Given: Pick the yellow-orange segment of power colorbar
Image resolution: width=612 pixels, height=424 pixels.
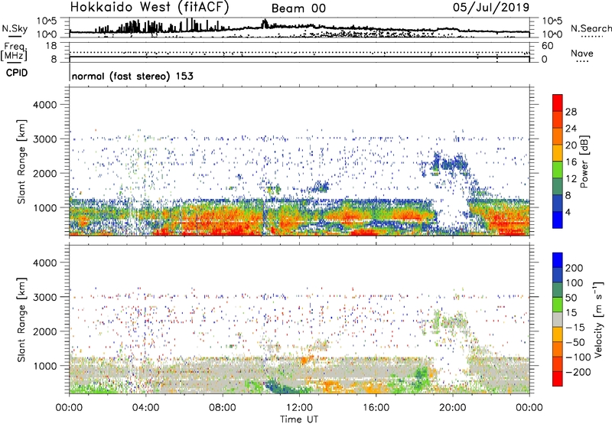Looking at the screenshot, I should coord(558,153).
